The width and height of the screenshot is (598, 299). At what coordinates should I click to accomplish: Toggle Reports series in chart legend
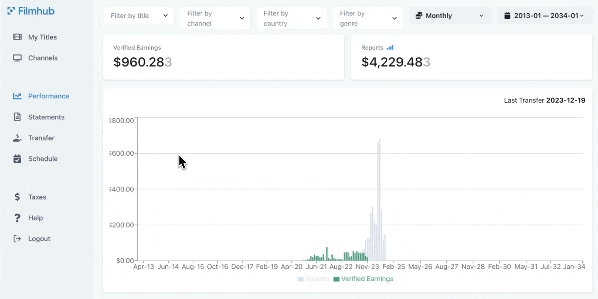pyautogui.click(x=313, y=279)
